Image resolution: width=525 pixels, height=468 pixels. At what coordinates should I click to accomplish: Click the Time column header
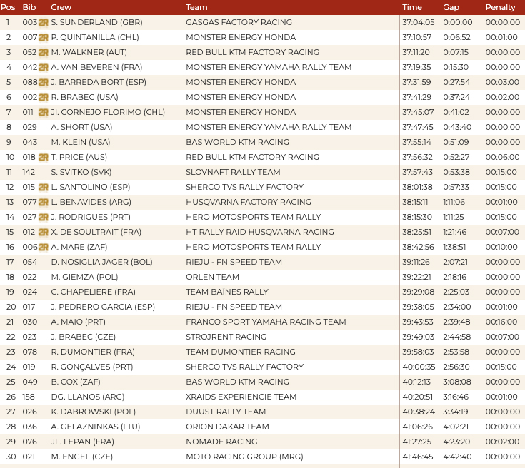tap(412, 7)
